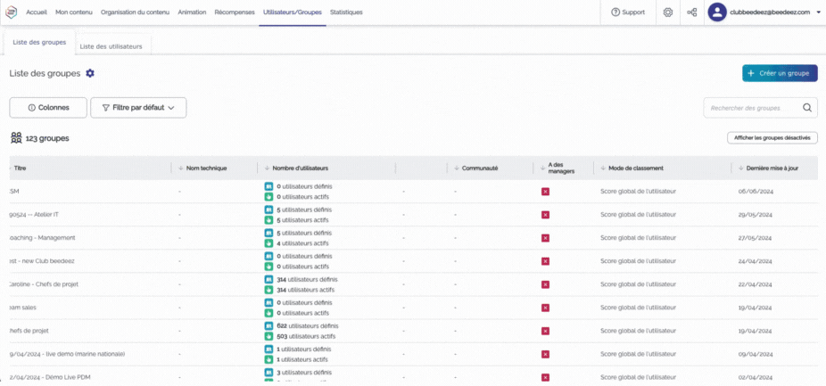Switch to Liste des utilisateurs tab
The height and width of the screenshot is (386, 826).
point(112,45)
